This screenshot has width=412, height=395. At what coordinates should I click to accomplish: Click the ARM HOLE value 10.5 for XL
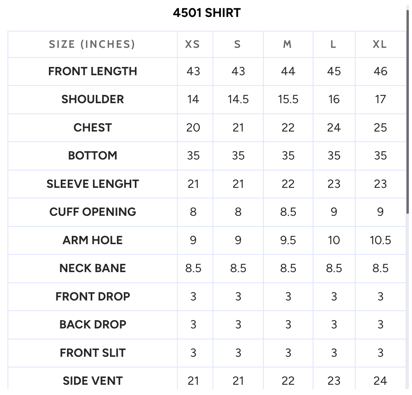click(x=380, y=240)
